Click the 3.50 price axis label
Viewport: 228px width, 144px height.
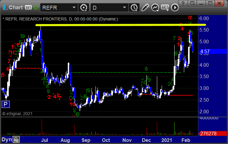pos(204,77)
